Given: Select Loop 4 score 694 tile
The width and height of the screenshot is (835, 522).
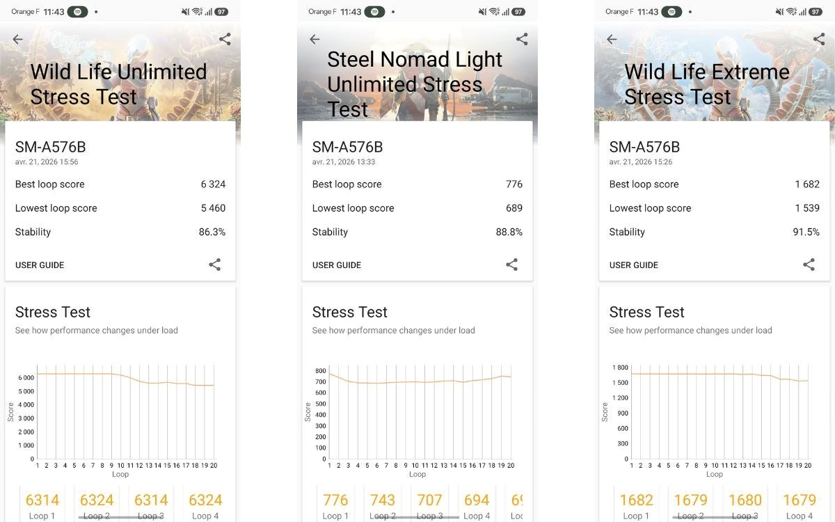Looking at the screenshot, I should coord(477,505).
